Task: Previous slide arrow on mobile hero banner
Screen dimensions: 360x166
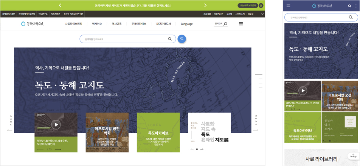Action: point(287,75)
